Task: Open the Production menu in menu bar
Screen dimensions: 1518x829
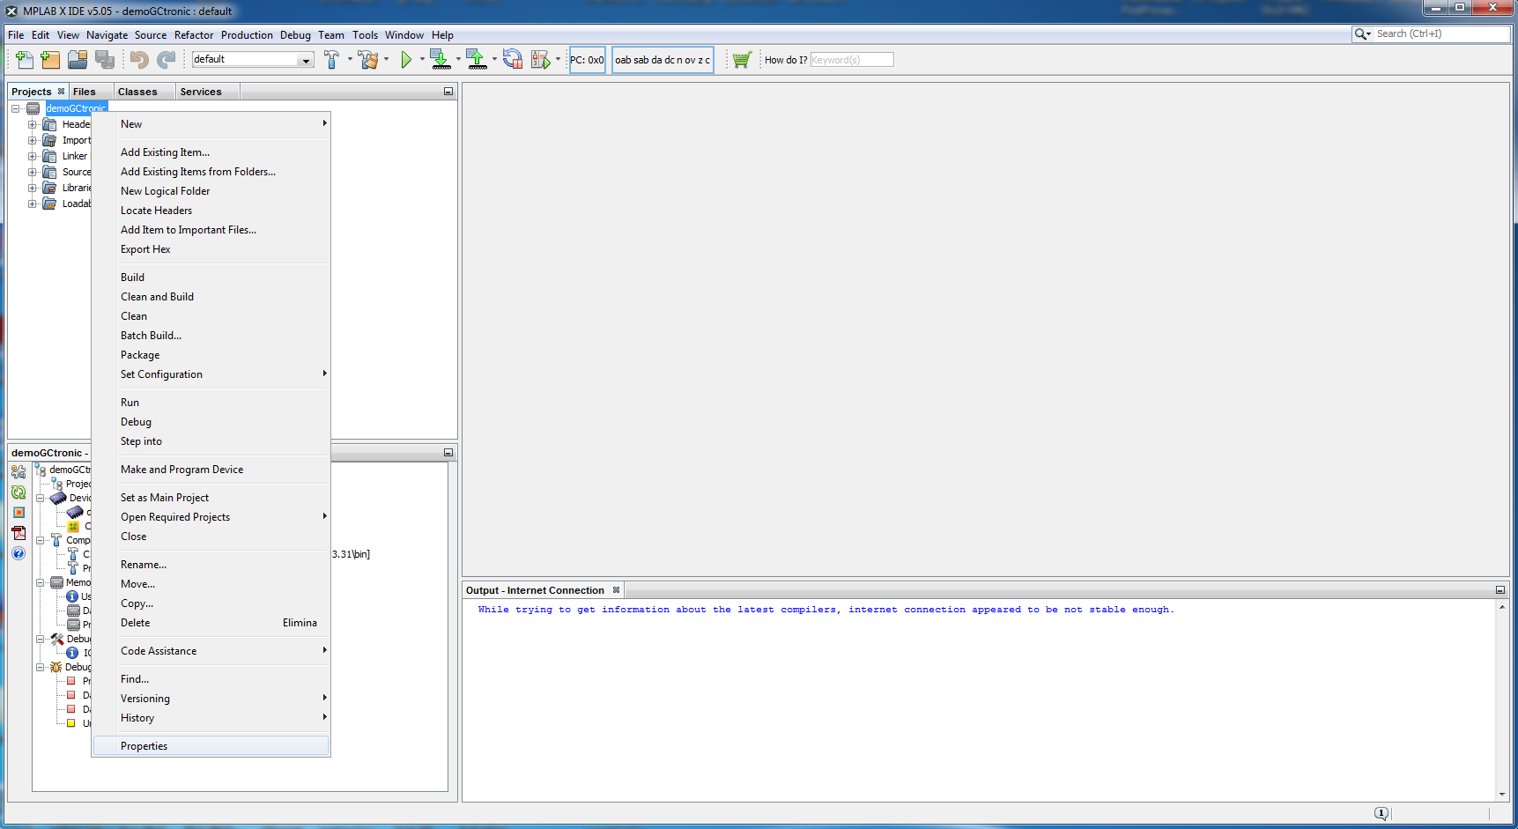Action: 247,35
